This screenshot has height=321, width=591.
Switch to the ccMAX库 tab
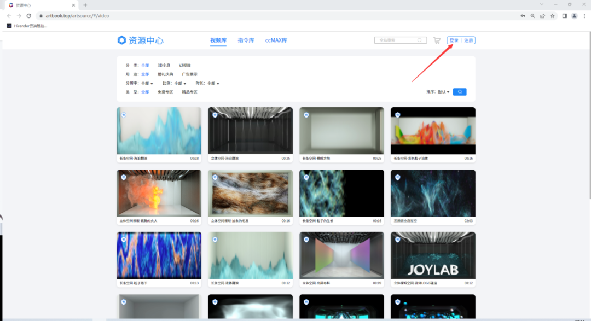[x=276, y=40]
